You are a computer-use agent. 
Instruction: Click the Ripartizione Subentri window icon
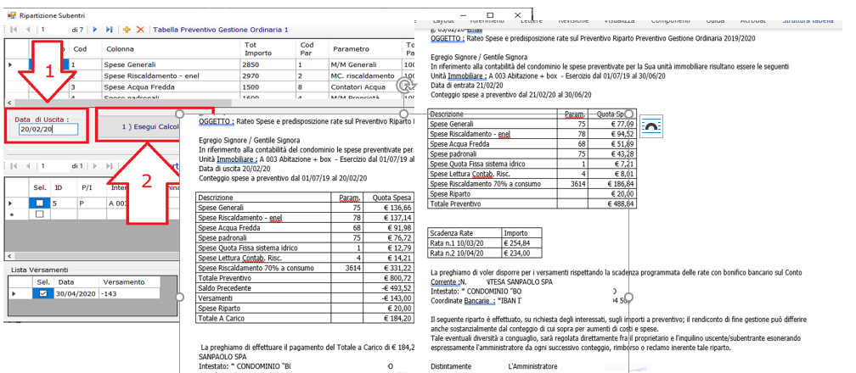point(11,15)
